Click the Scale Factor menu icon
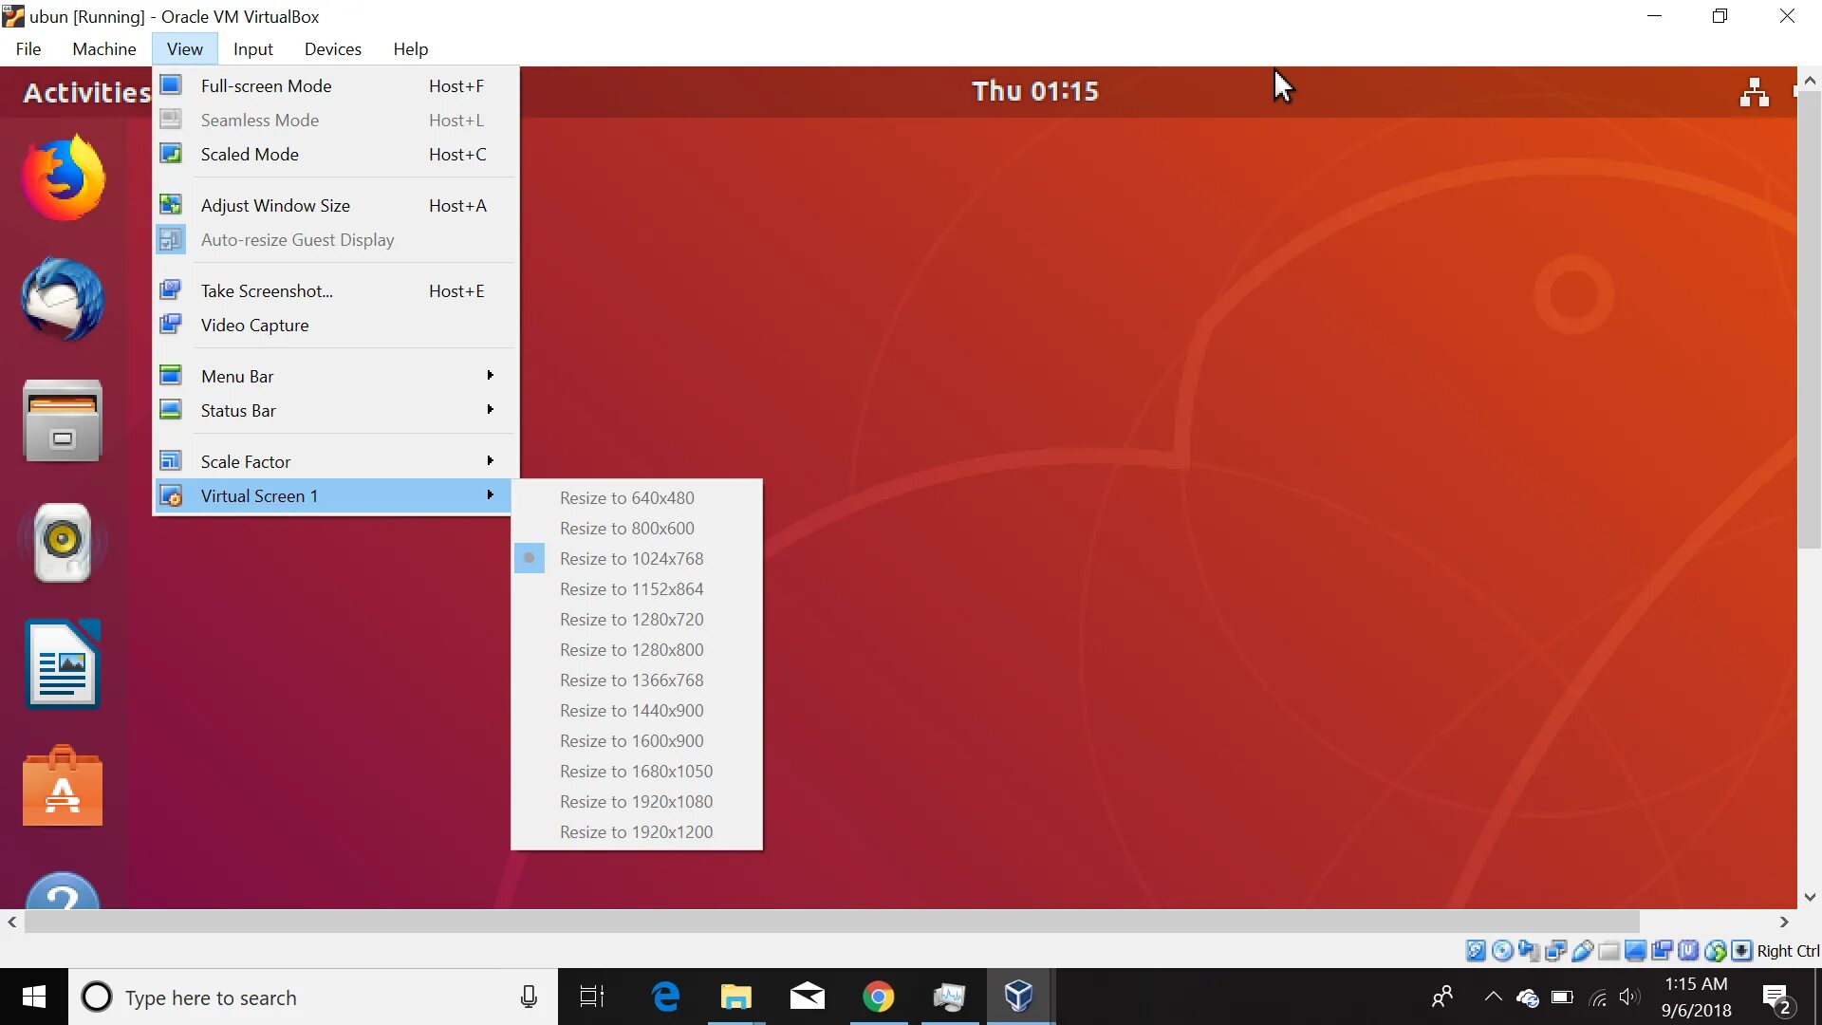This screenshot has height=1025, width=1822. [x=171, y=461]
